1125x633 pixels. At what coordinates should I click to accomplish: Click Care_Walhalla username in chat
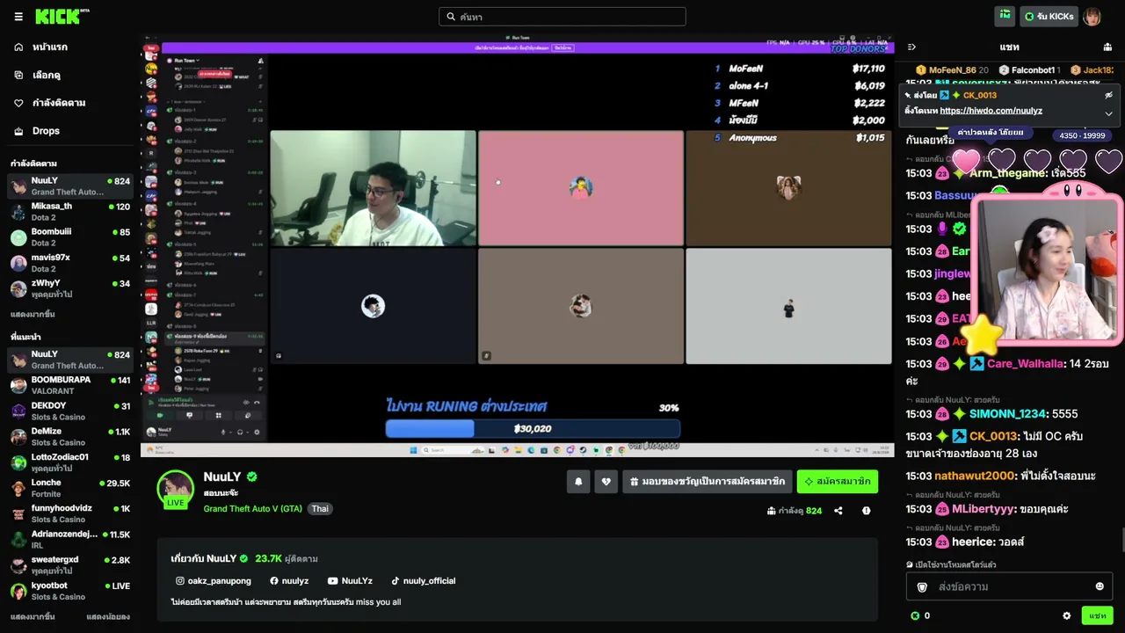pos(1025,364)
